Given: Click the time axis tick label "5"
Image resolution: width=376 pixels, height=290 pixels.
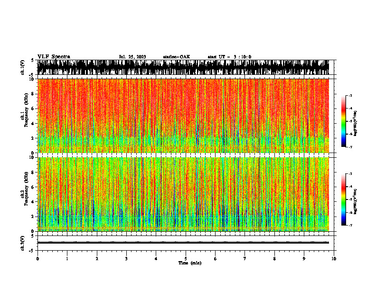Looking at the screenshot, I should [186, 259].
